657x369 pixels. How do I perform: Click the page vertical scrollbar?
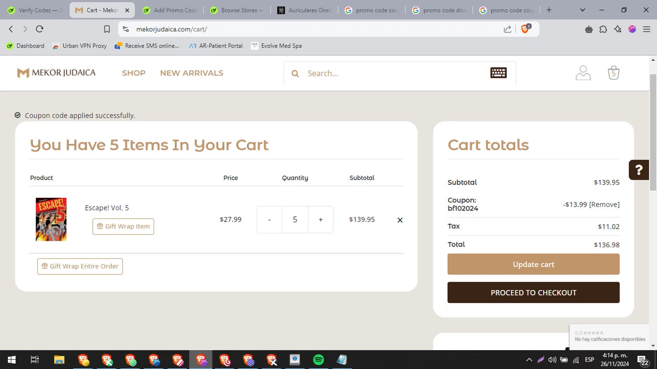point(653,131)
